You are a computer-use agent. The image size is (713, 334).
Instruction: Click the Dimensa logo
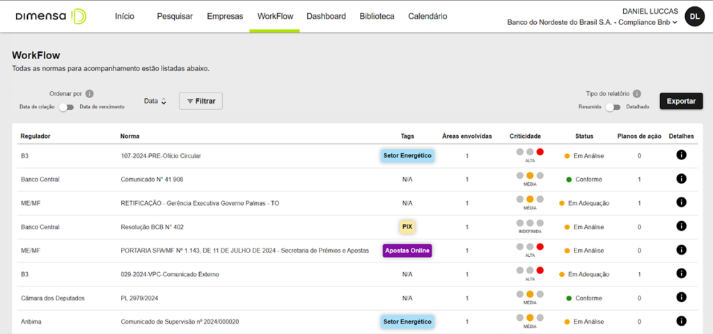pyautogui.click(x=51, y=16)
